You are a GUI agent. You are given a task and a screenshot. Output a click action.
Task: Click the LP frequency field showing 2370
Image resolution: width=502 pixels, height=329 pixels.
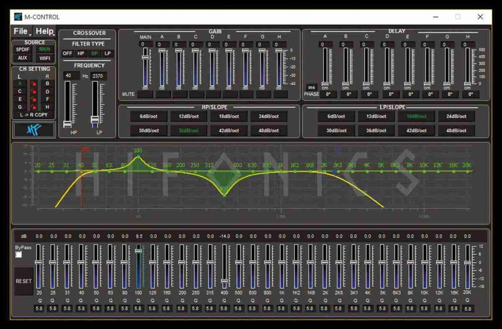point(99,76)
